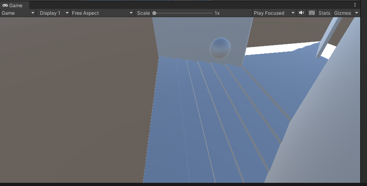Toggle the Gizmos button
This screenshot has height=186, width=367.
[343, 13]
